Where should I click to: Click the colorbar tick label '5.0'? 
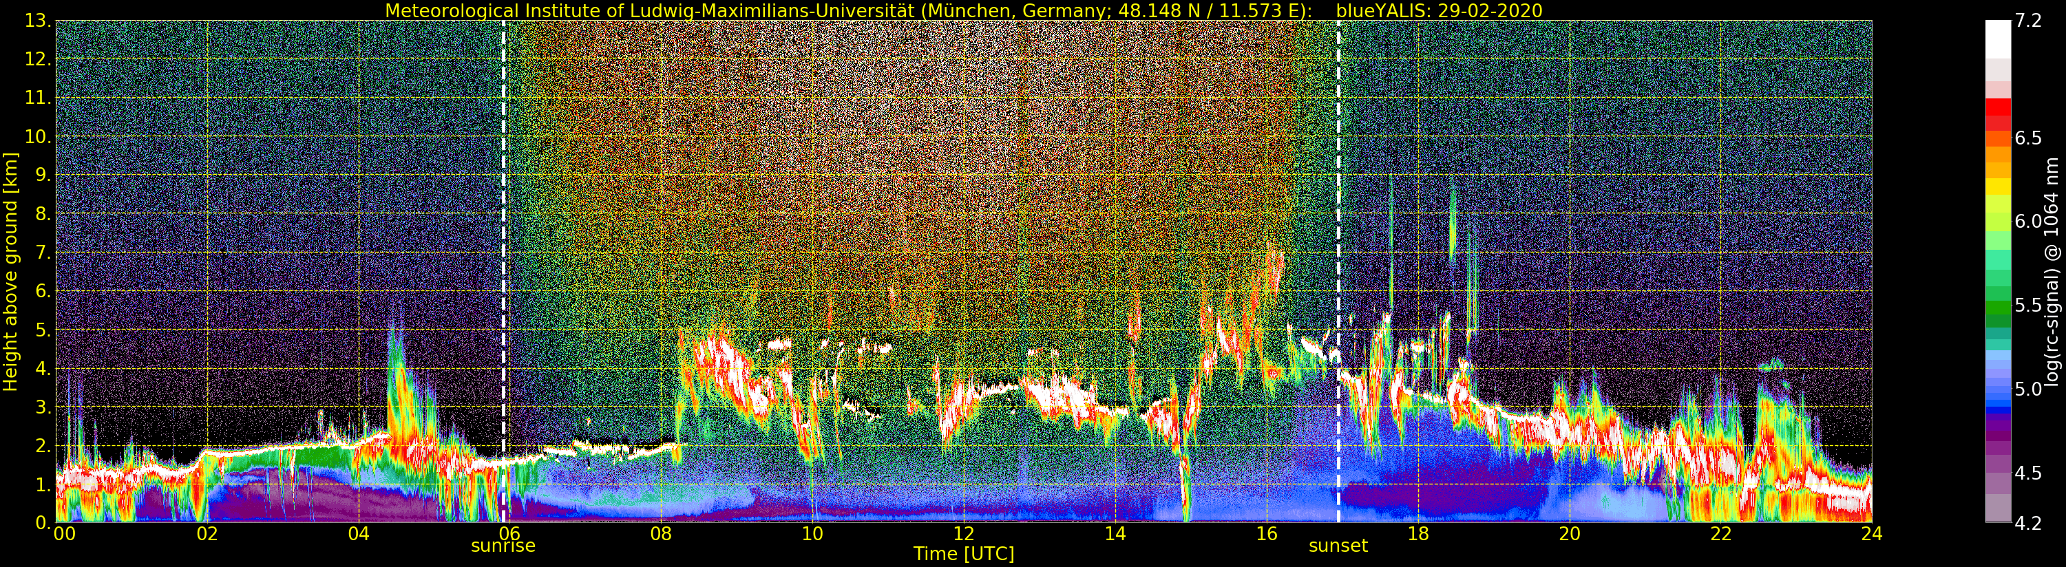pyautogui.click(x=2028, y=389)
